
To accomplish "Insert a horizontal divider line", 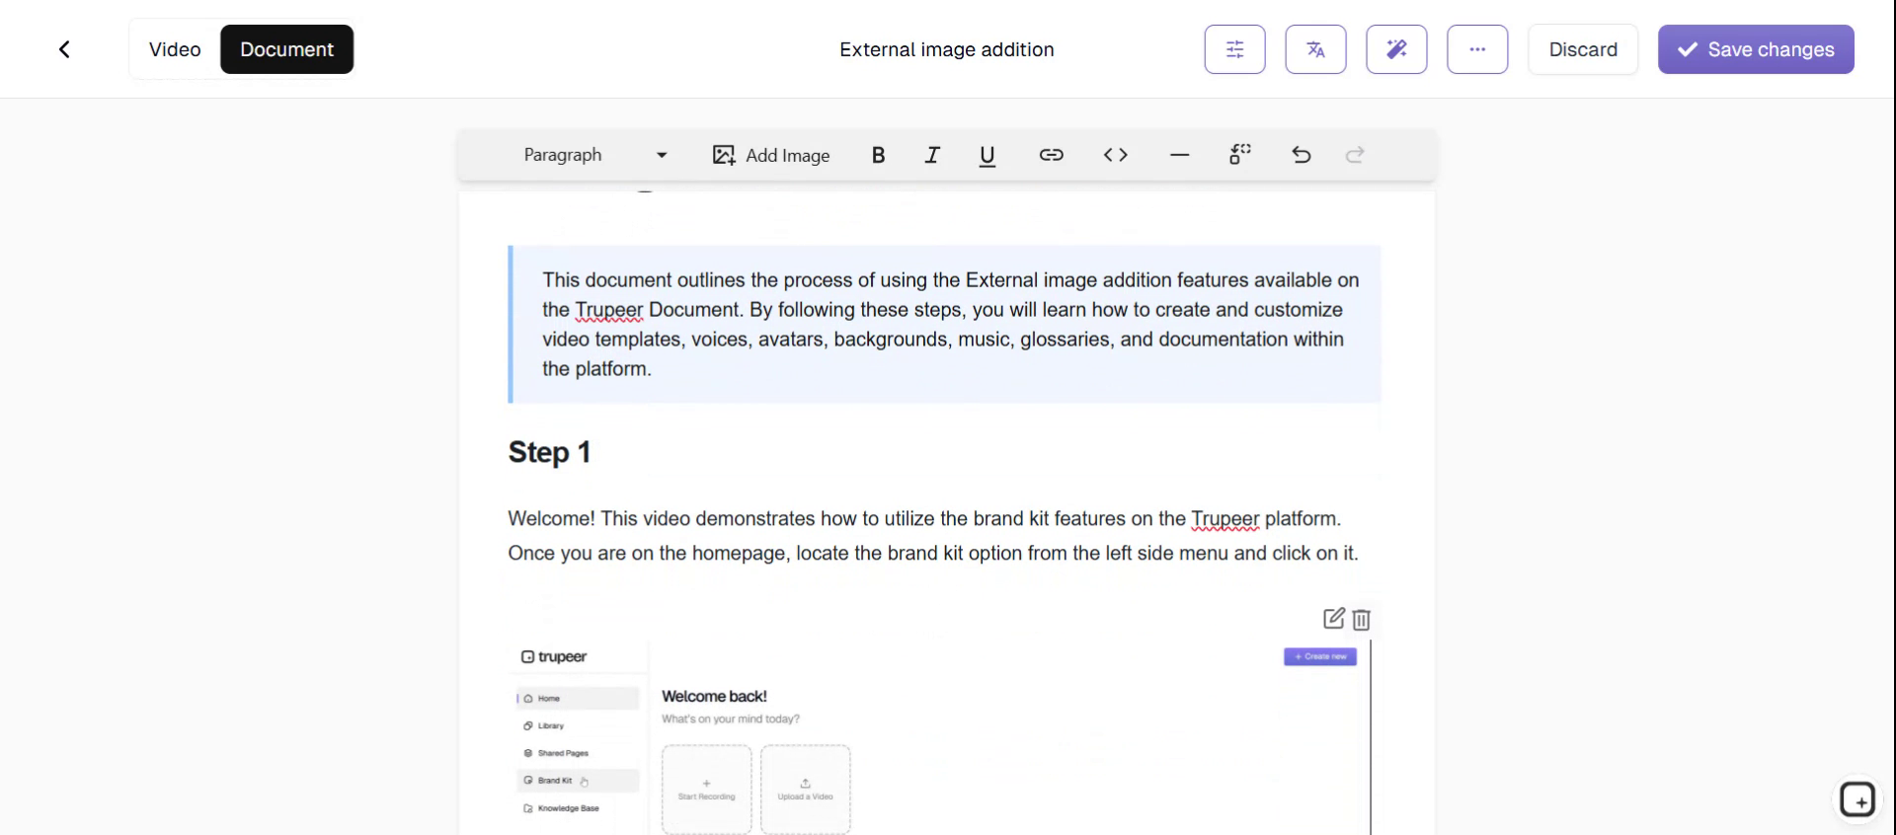I will coord(1179,155).
